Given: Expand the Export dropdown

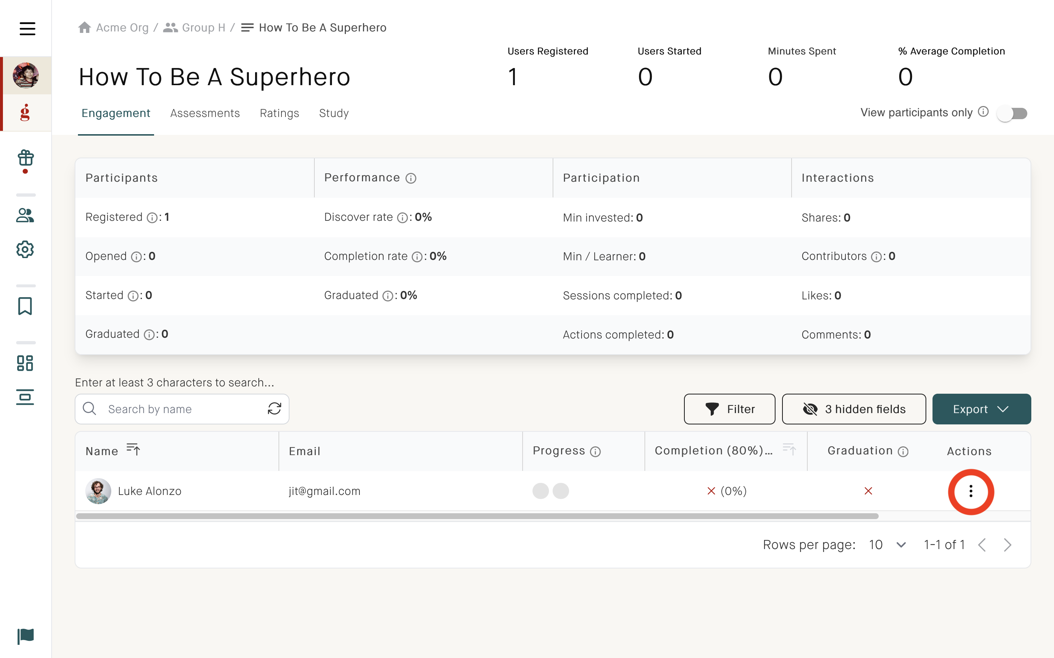Looking at the screenshot, I should (x=982, y=409).
